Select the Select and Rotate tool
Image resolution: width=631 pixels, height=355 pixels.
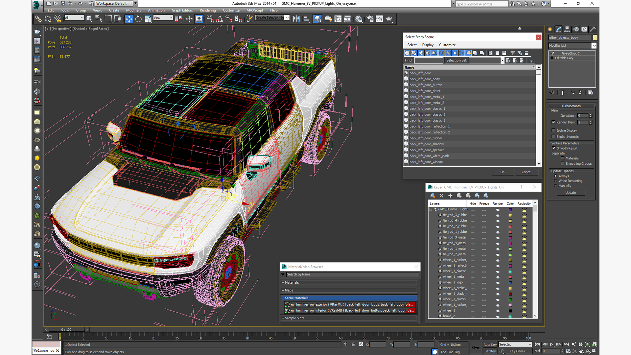138,19
